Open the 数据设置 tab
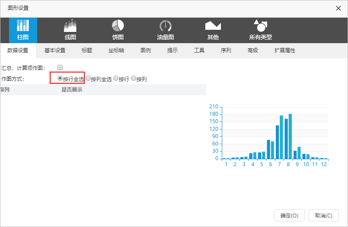The width and height of the screenshot is (348, 227). tap(18, 50)
